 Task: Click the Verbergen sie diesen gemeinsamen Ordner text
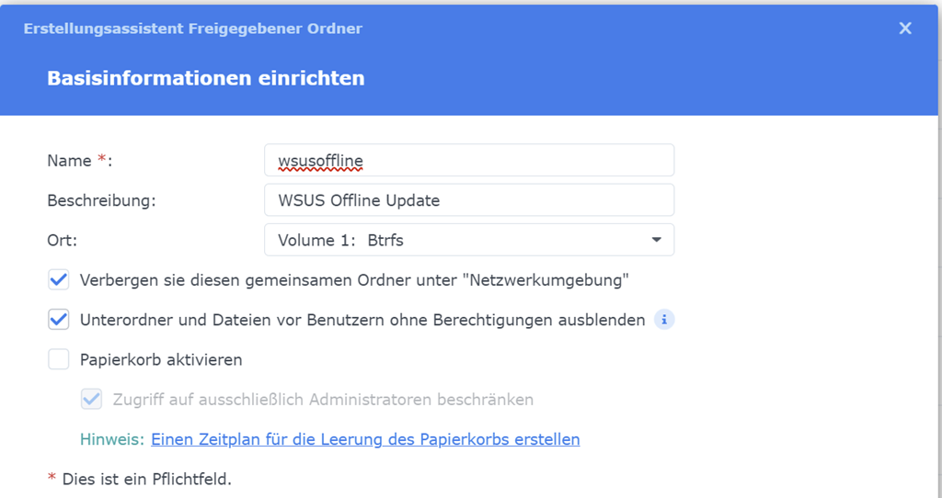[x=354, y=280]
